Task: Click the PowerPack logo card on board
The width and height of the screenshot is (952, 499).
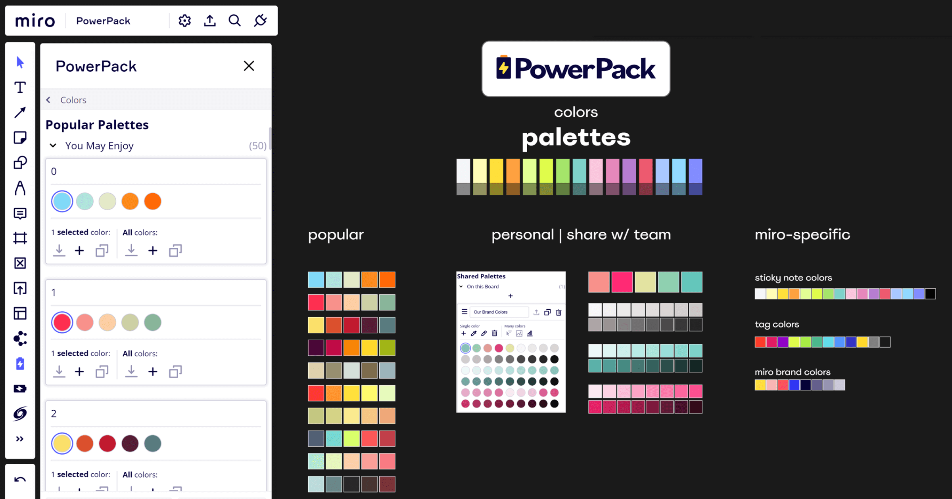Action: [576, 69]
